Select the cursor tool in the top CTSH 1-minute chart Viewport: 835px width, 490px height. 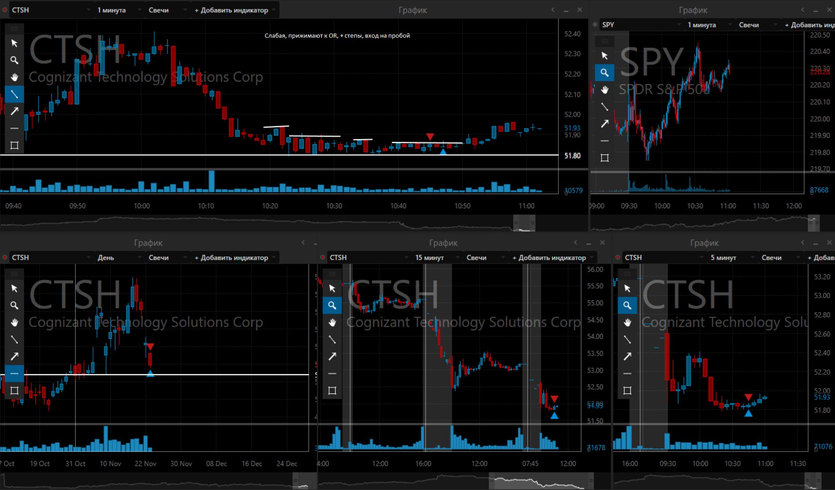click(14, 43)
